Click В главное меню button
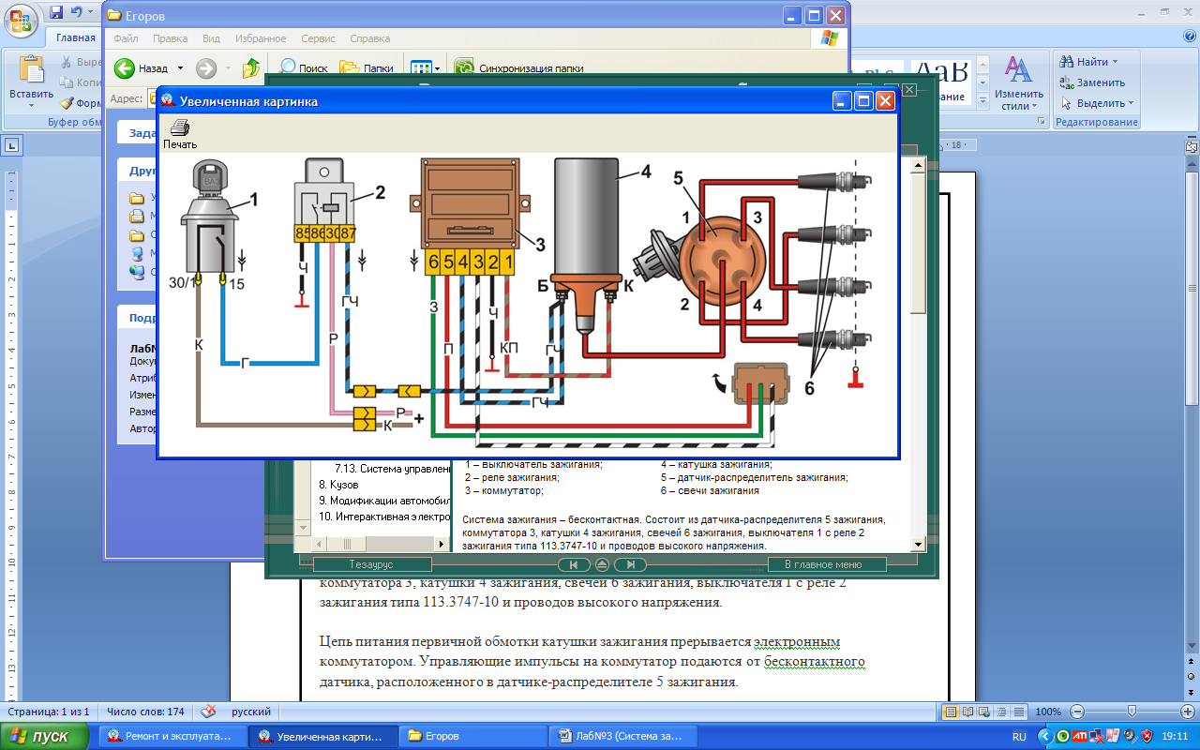The image size is (1200, 750). point(827,564)
